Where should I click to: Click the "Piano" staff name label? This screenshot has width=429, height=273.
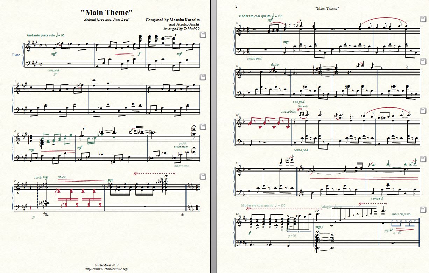pyautogui.click(x=16, y=55)
